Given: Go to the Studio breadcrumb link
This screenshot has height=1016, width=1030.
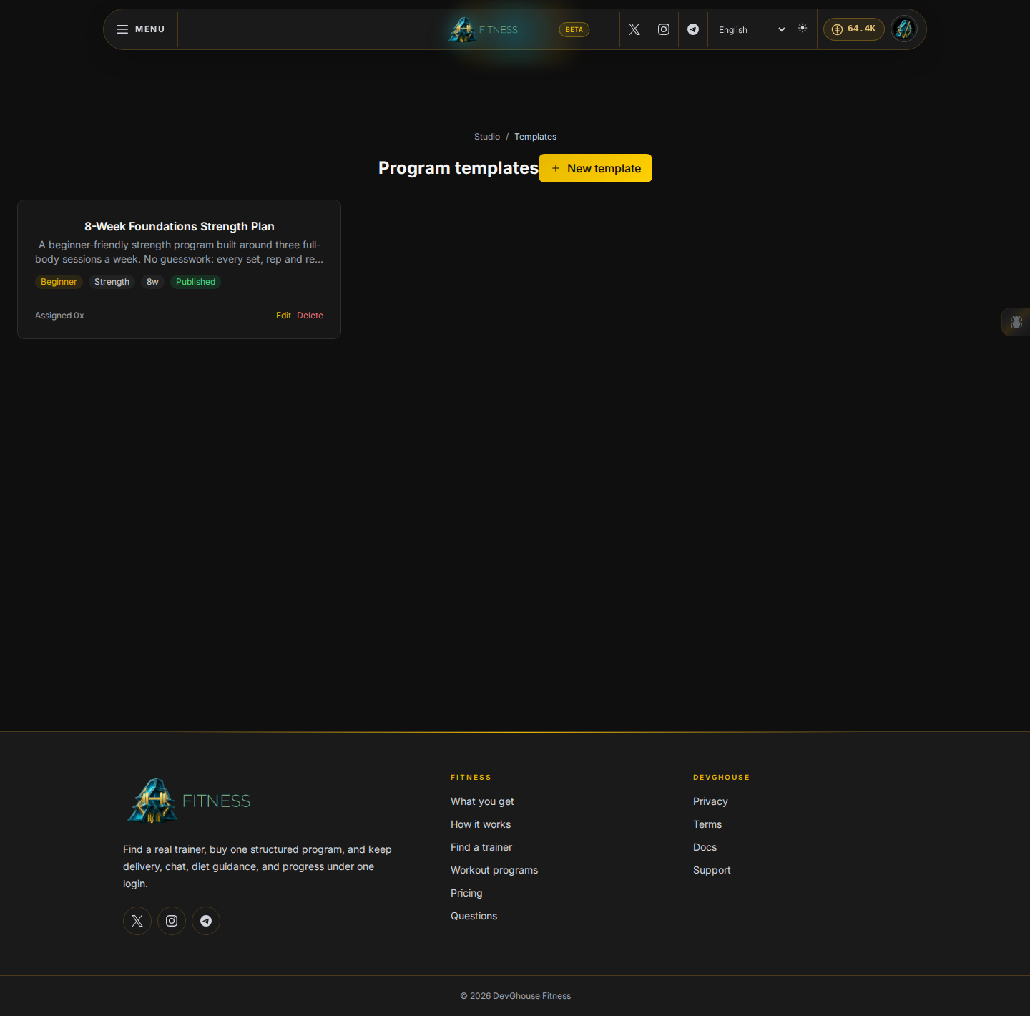Looking at the screenshot, I should (x=487, y=137).
